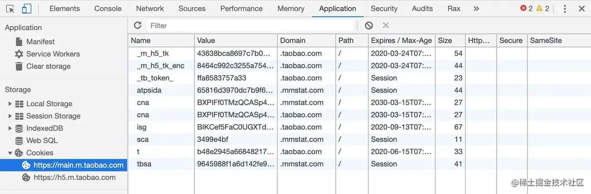Expand the Session Storage tree item

click(10, 116)
